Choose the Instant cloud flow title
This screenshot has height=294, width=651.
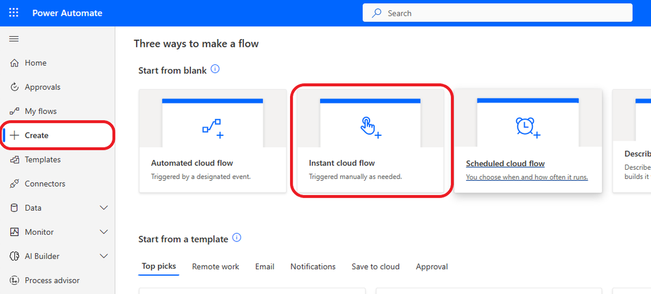pyautogui.click(x=341, y=163)
